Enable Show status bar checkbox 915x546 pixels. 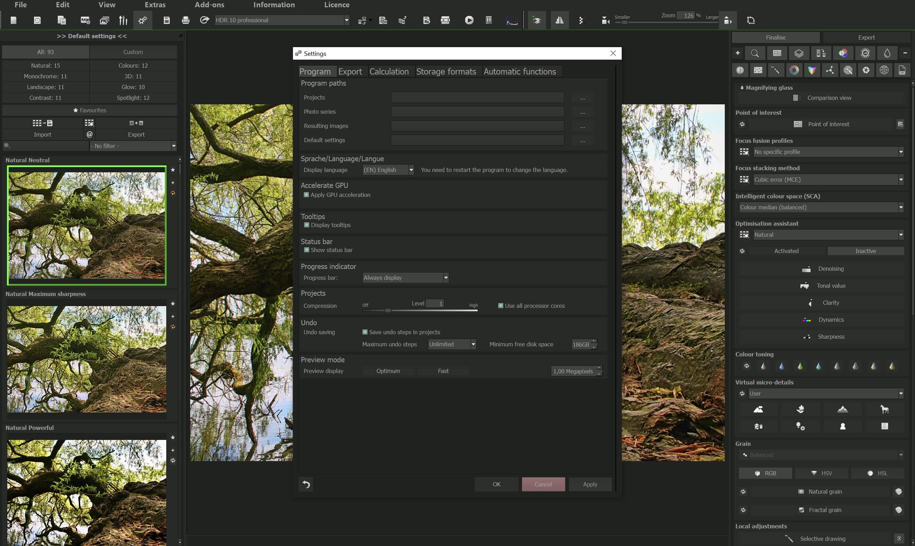307,250
